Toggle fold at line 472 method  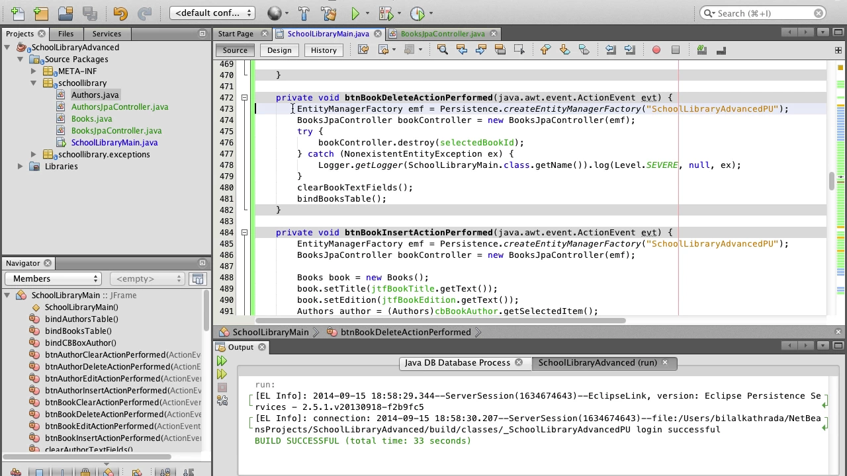tap(244, 98)
